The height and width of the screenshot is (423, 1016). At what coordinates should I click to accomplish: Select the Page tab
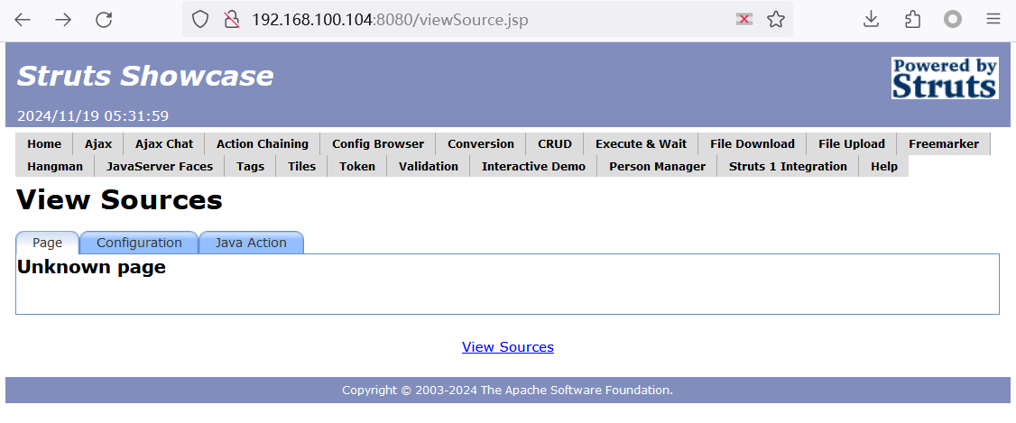pos(47,243)
